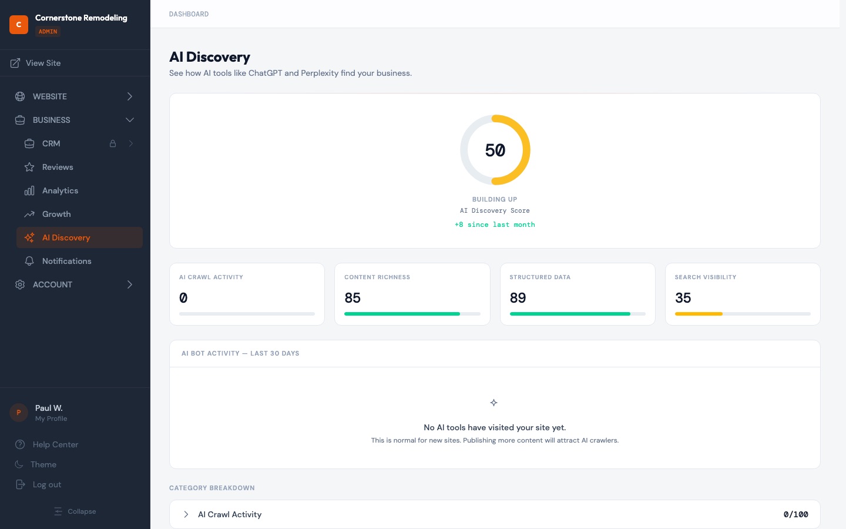The width and height of the screenshot is (846, 529).
Task: Collapse the BUSINESS section chevron
Action: coord(130,120)
